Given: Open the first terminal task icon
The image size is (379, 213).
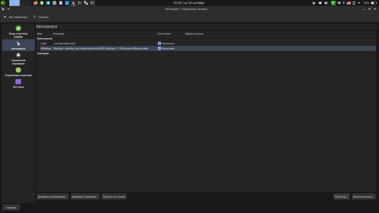Looking at the screenshot, I should (80, 3).
